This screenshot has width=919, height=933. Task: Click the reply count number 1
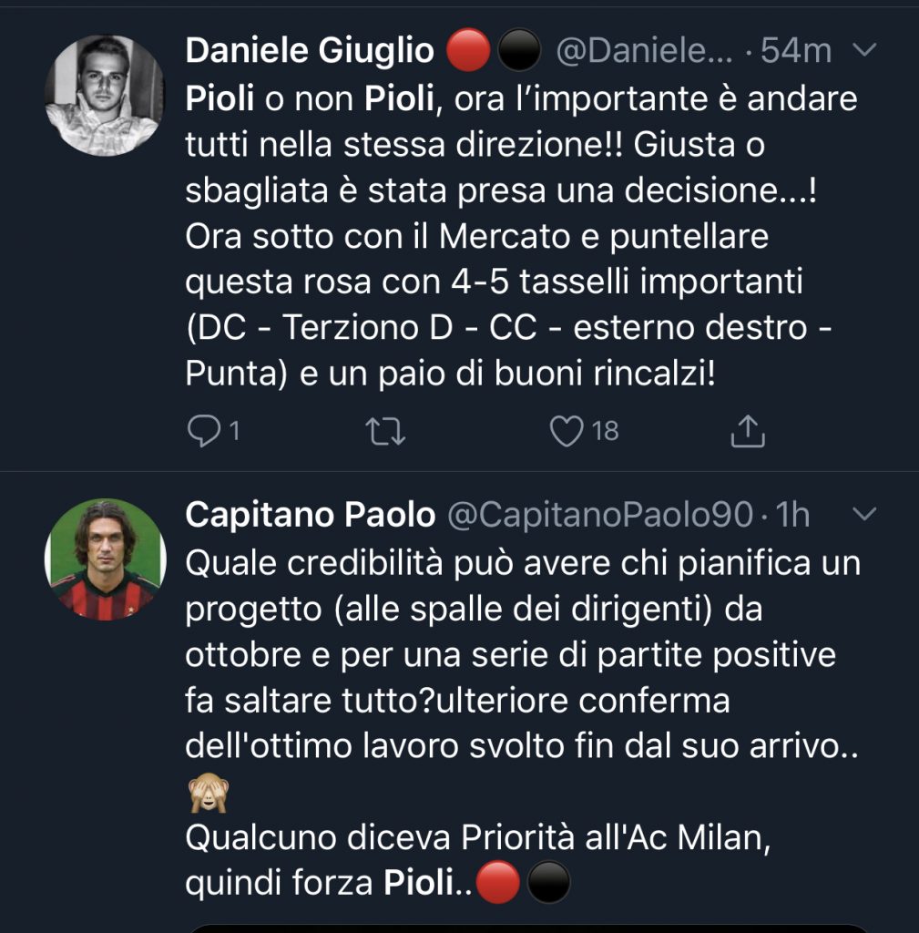[x=233, y=431]
